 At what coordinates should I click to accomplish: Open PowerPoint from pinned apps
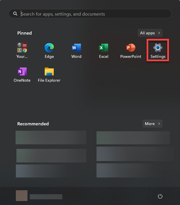[x=131, y=50]
